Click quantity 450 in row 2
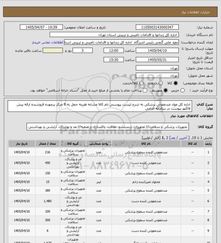The height and width of the screenshot is (243, 221). (x=48, y=163)
